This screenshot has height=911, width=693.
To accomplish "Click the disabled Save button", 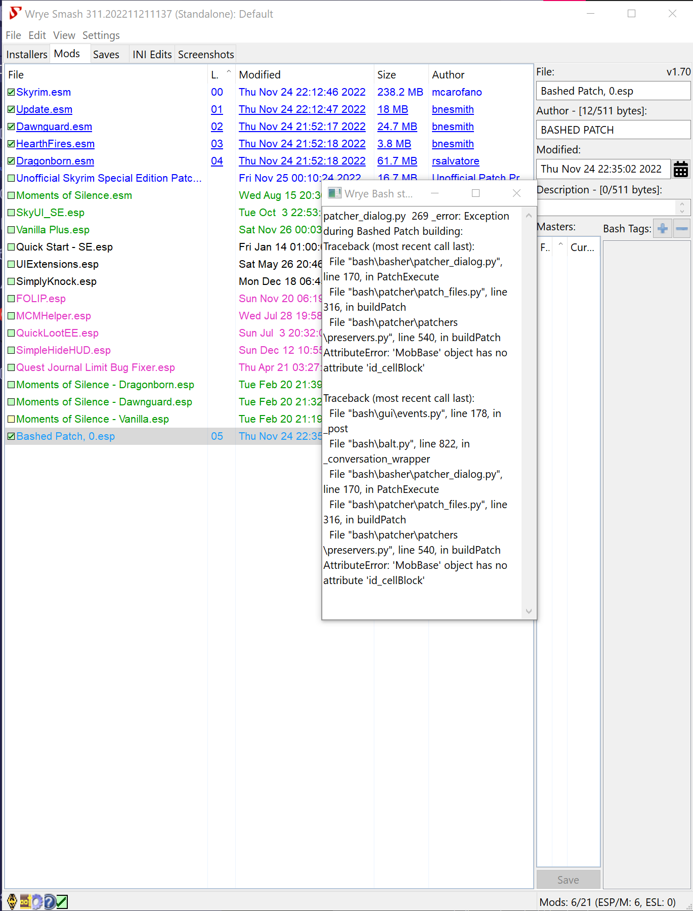I will coord(568,880).
